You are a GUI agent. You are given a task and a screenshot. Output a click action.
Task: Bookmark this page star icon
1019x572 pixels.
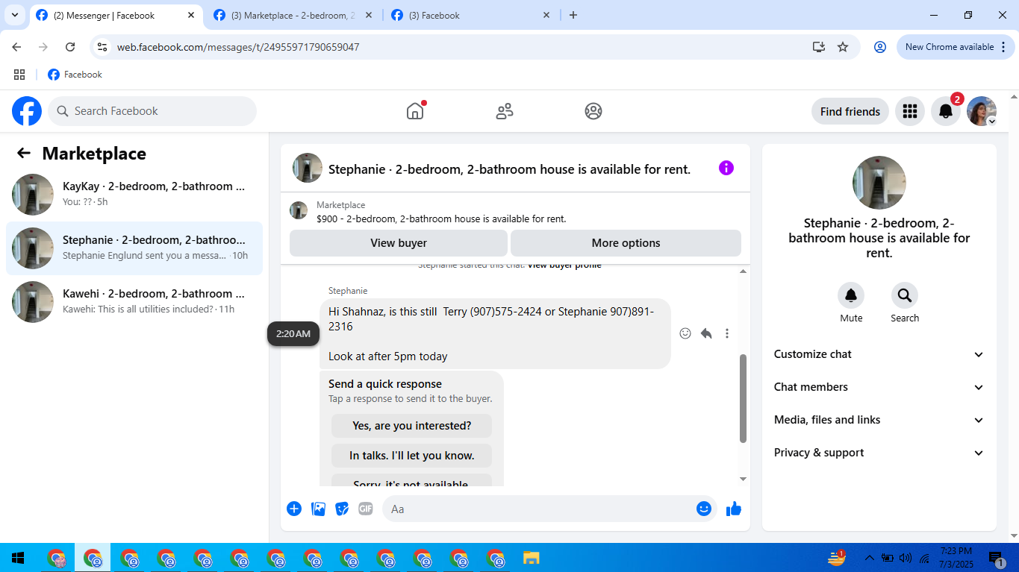point(843,47)
